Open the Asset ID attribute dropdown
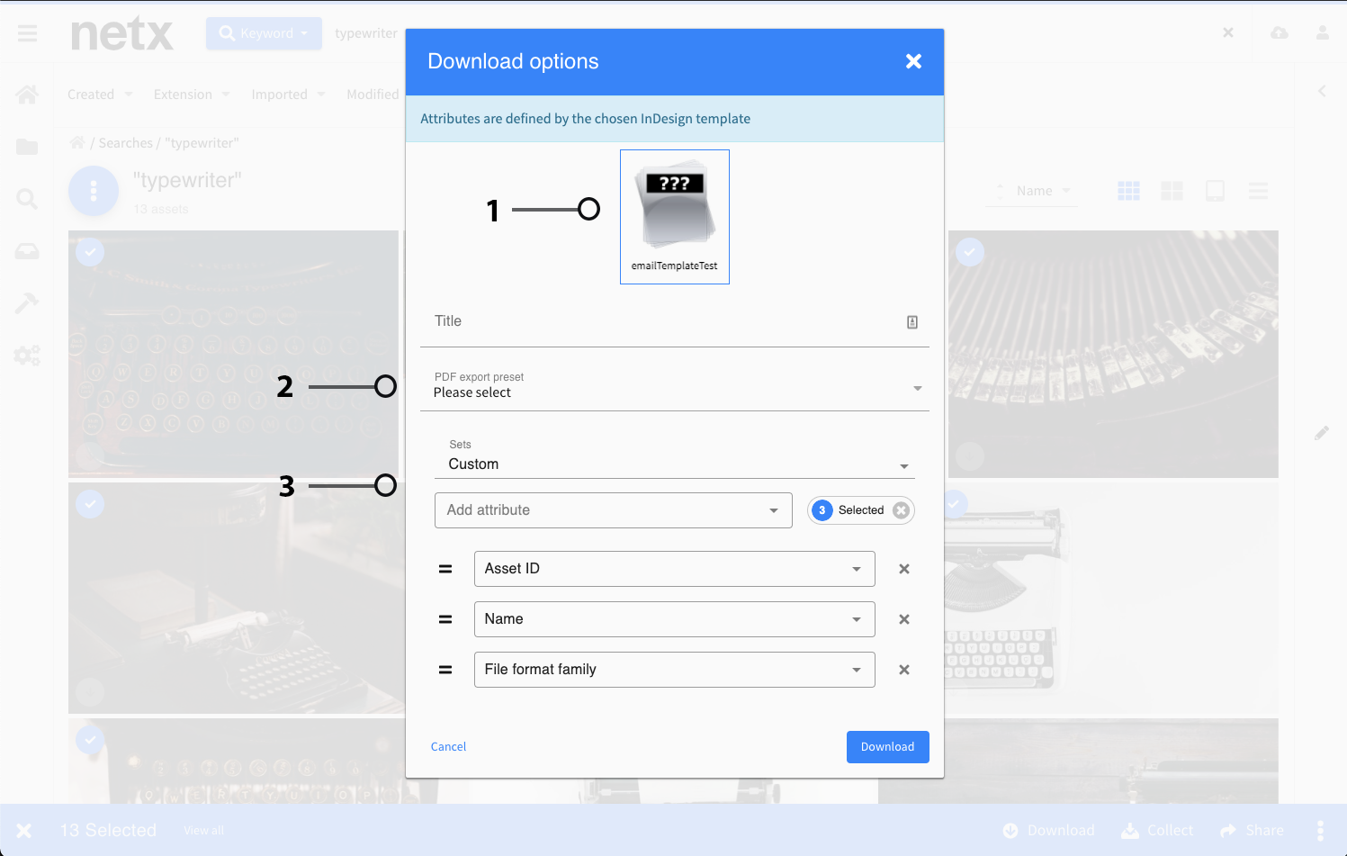Image resolution: width=1347 pixels, height=856 pixels. 675,569
